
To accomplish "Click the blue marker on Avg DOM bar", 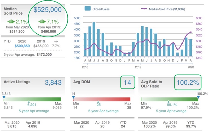I will [x=73, y=97].
